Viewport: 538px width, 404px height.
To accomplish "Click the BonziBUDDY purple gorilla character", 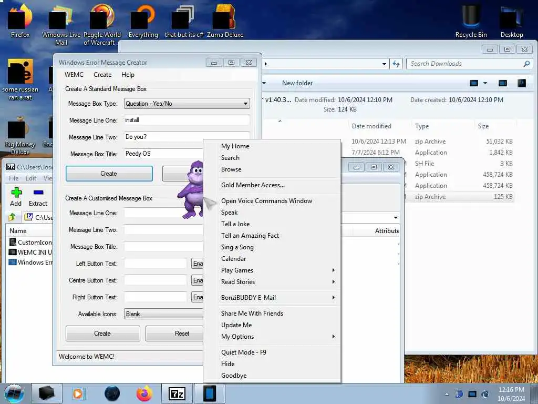I will (x=192, y=189).
